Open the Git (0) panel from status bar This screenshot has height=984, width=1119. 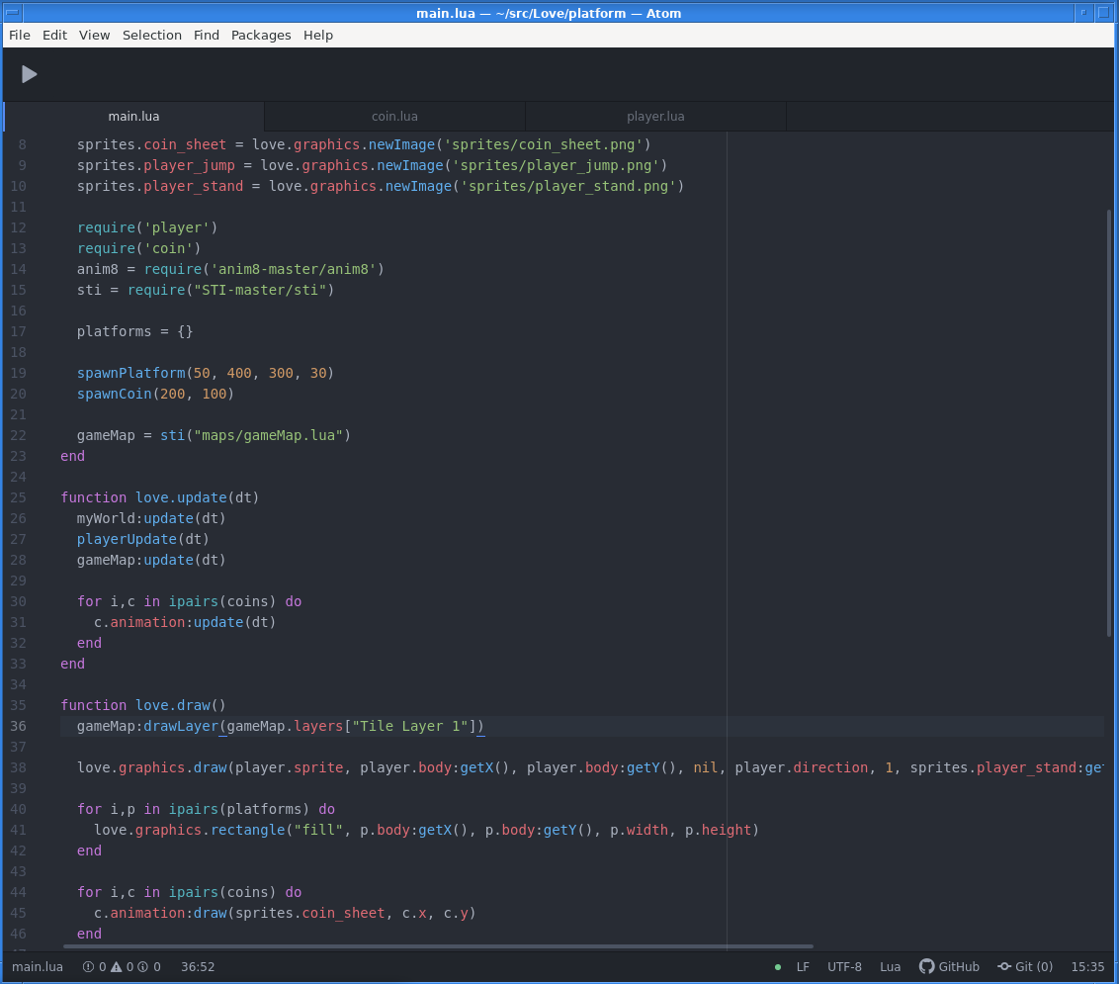point(1025,967)
